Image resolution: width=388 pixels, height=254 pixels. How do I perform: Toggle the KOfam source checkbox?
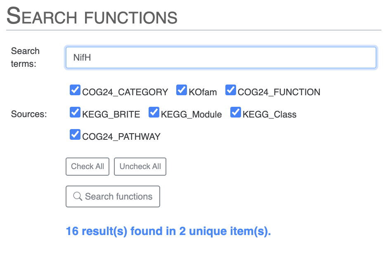182,90
